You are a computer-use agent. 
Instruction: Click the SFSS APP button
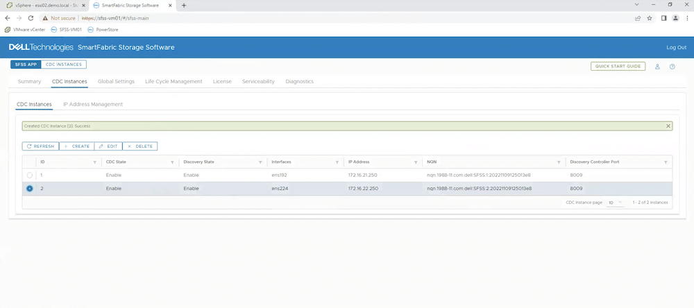[x=26, y=65]
